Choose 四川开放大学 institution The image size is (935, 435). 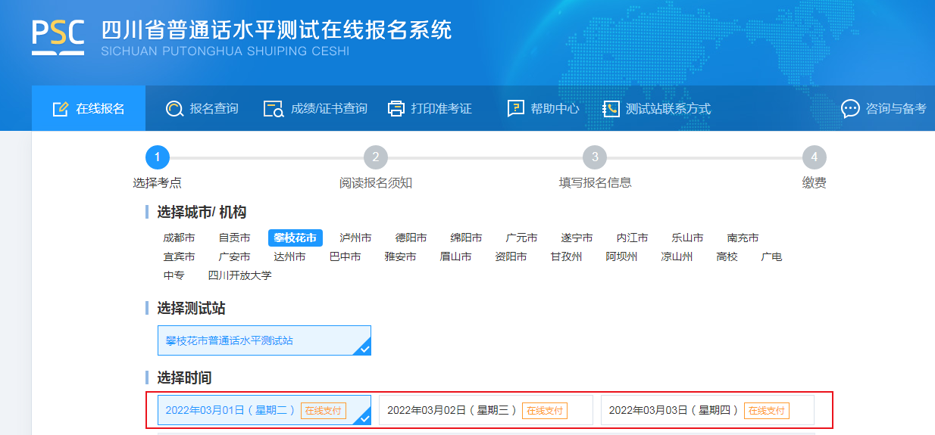pos(239,275)
